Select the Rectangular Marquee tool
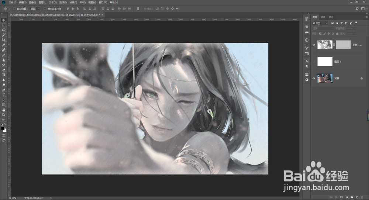Image resolution: width=369 pixels, height=200 pixels. (4, 25)
